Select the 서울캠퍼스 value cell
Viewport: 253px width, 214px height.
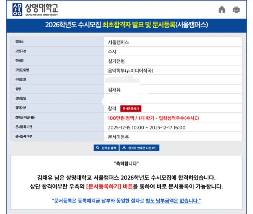[173, 42]
